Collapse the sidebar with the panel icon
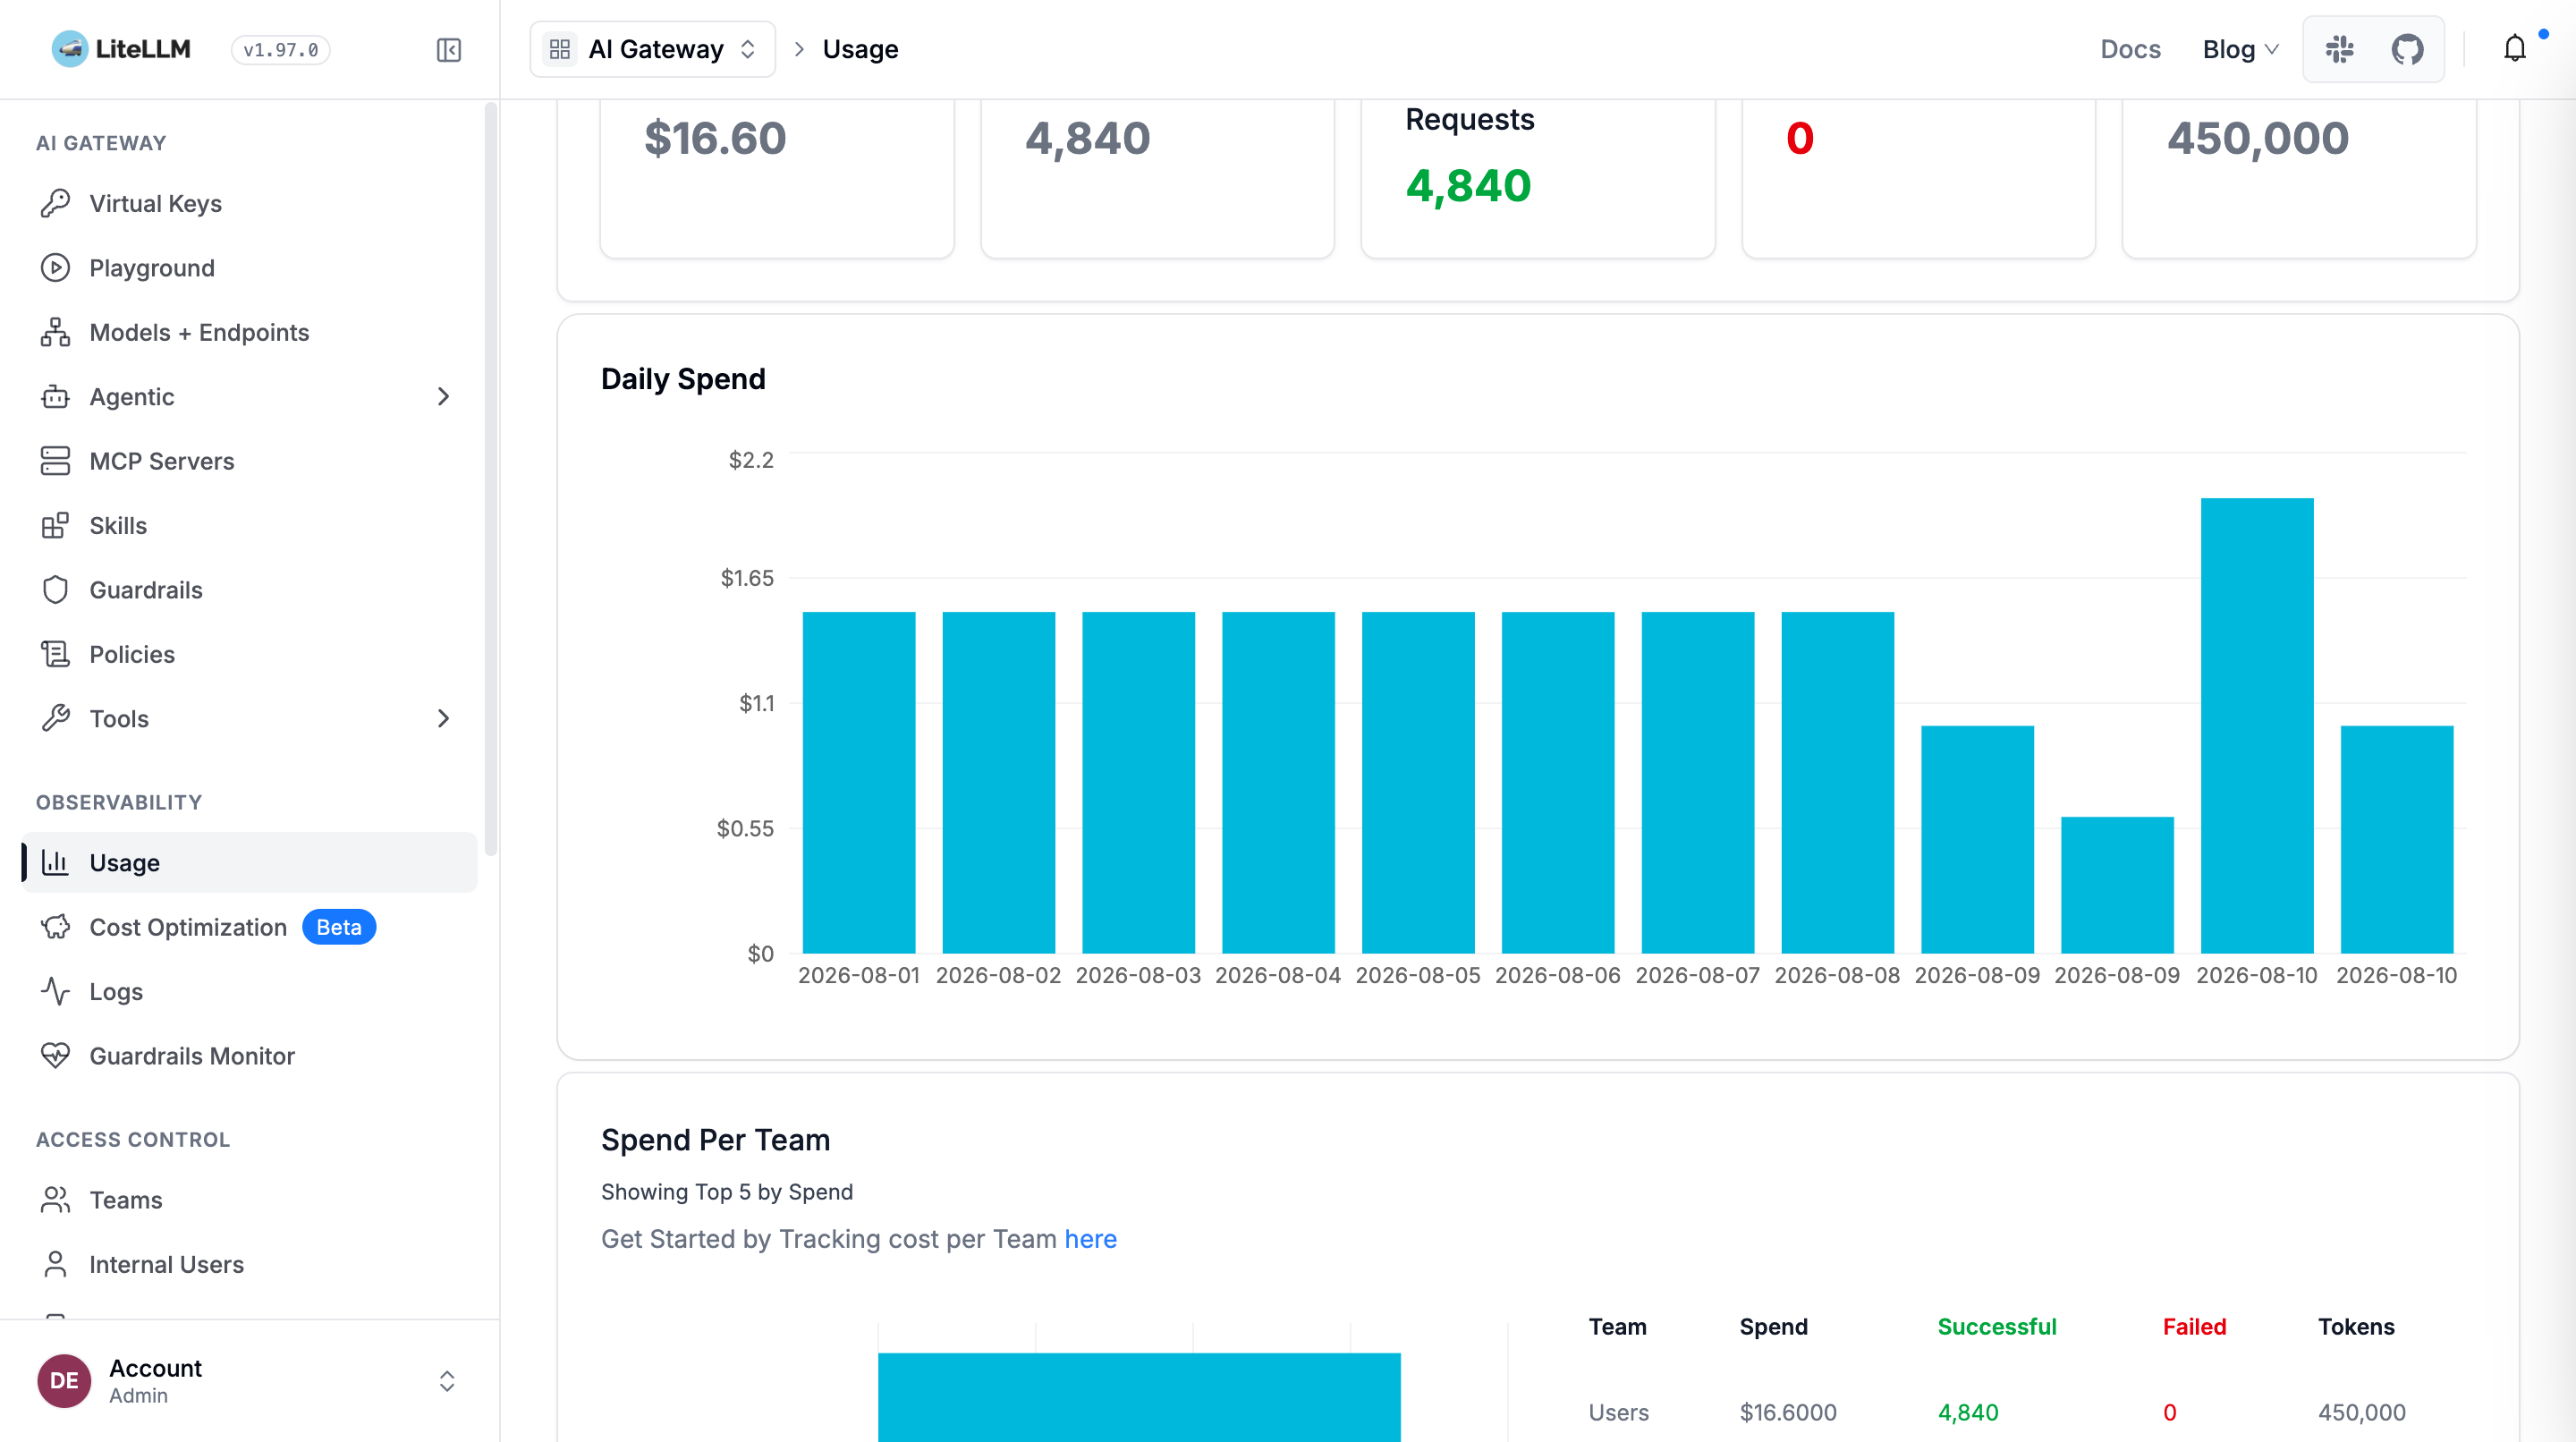 (449, 50)
